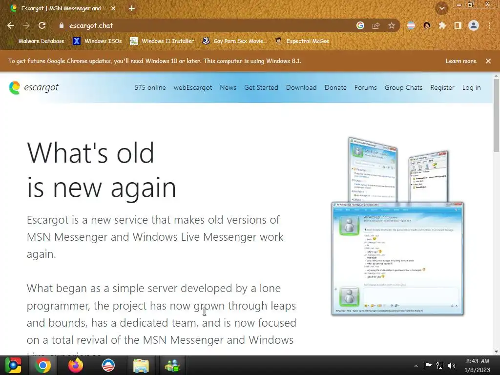Open the Espectral McGee bookmark
This screenshot has width=500, height=375.
click(x=302, y=41)
